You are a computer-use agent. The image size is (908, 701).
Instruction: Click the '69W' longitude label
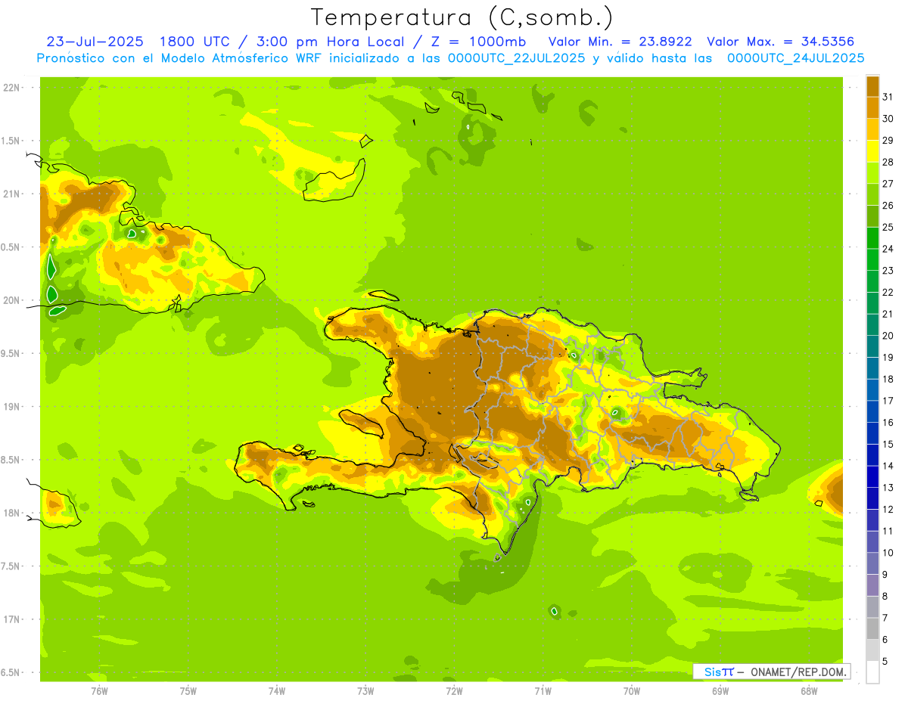tap(720, 690)
